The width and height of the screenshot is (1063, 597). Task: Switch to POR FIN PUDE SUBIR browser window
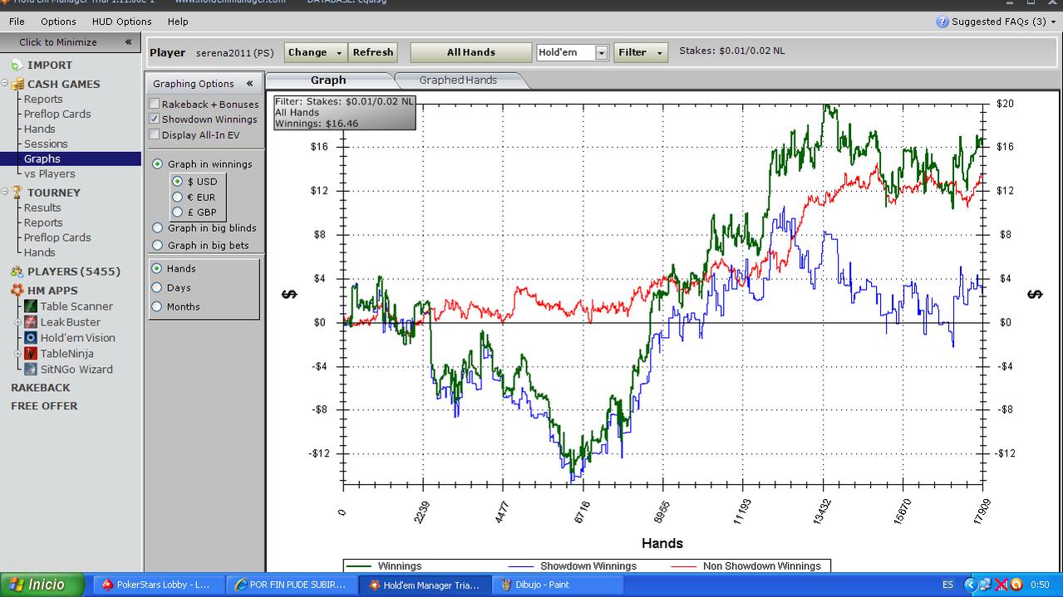click(292, 585)
